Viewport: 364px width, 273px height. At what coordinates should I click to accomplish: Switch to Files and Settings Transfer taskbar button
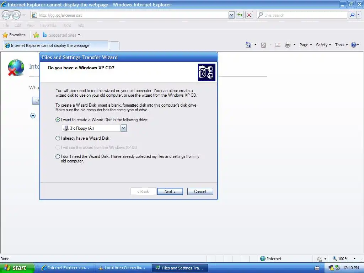pyautogui.click(x=180, y=268)
